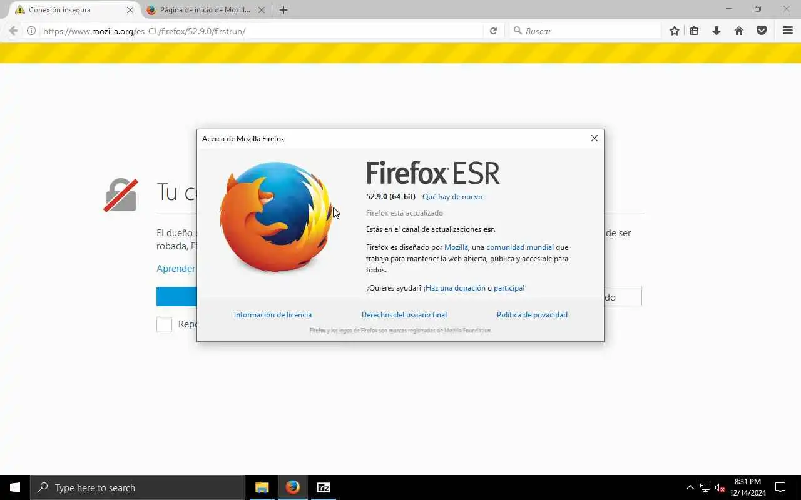This screenshot has width=801, height=500.
Task: Open Política de privacidad link
Action: coord(532,315)
